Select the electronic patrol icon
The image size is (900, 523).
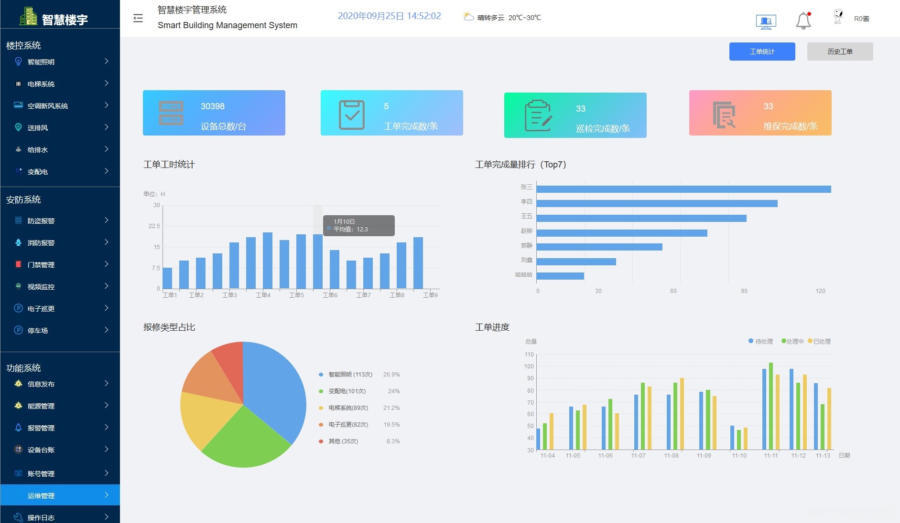point(18,308)
